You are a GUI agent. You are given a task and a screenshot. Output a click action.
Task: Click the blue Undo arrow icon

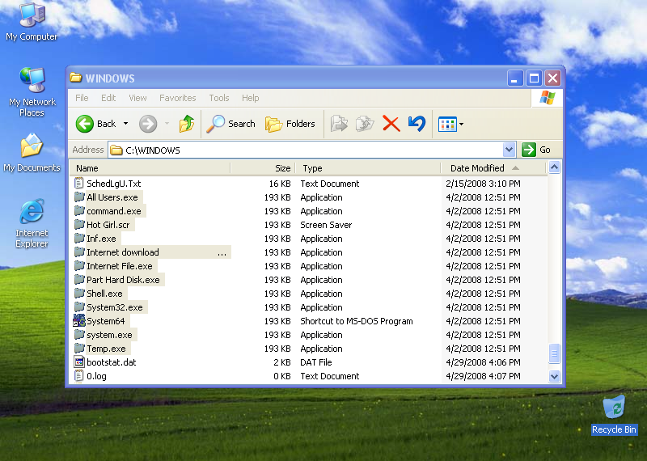417,124
